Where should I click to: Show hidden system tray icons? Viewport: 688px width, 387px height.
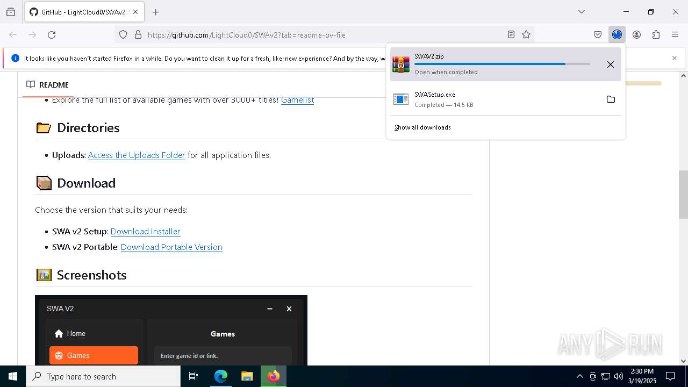coord(579,376)
